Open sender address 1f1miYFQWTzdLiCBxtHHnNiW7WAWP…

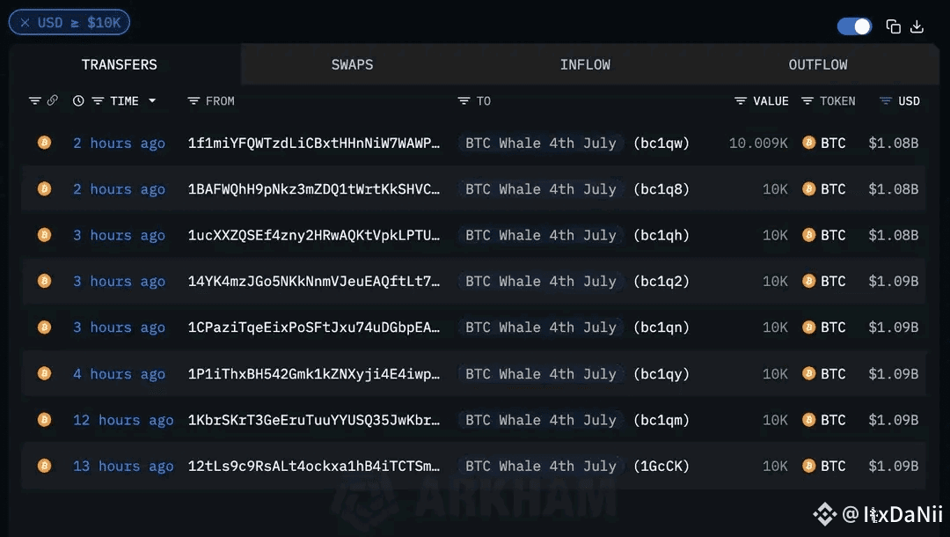314,143
